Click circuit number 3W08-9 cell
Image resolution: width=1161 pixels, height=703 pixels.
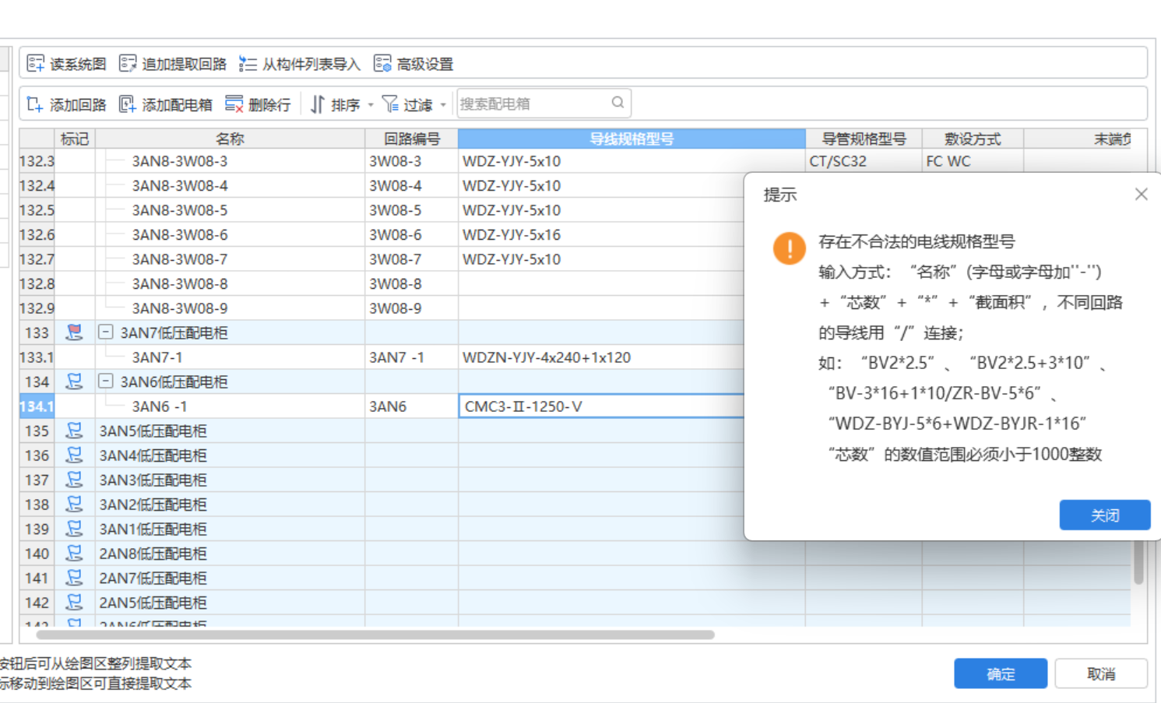coord(411,308)
